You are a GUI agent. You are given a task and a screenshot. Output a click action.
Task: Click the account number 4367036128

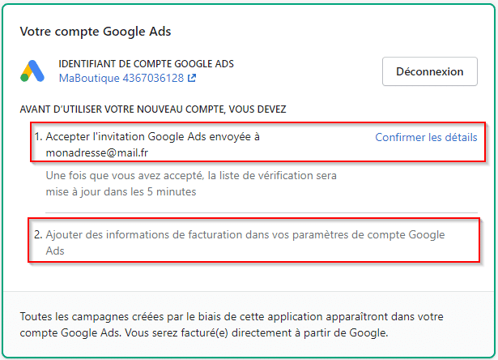coord(152,79)
